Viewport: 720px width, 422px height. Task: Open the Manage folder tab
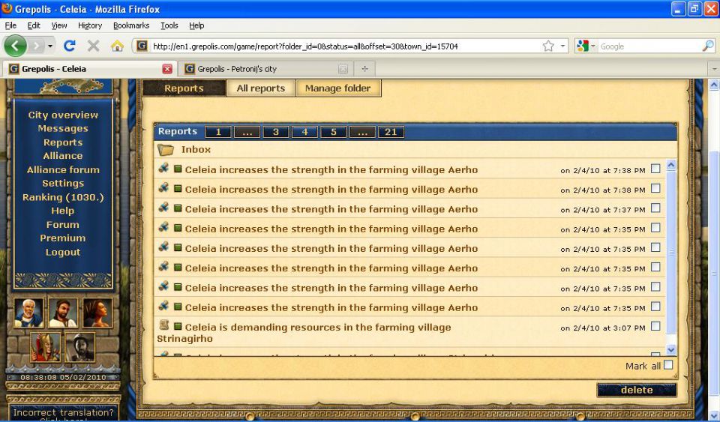pos(338,88)
